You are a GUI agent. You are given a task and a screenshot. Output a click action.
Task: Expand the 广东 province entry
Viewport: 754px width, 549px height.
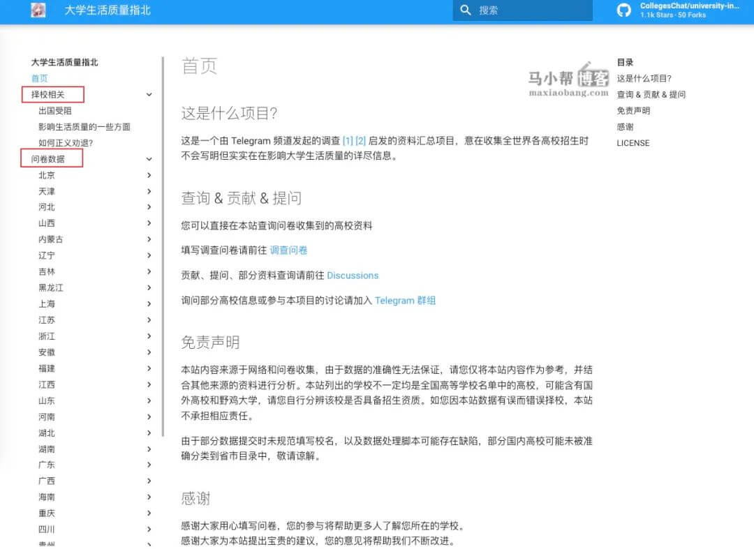coord(149,465)
